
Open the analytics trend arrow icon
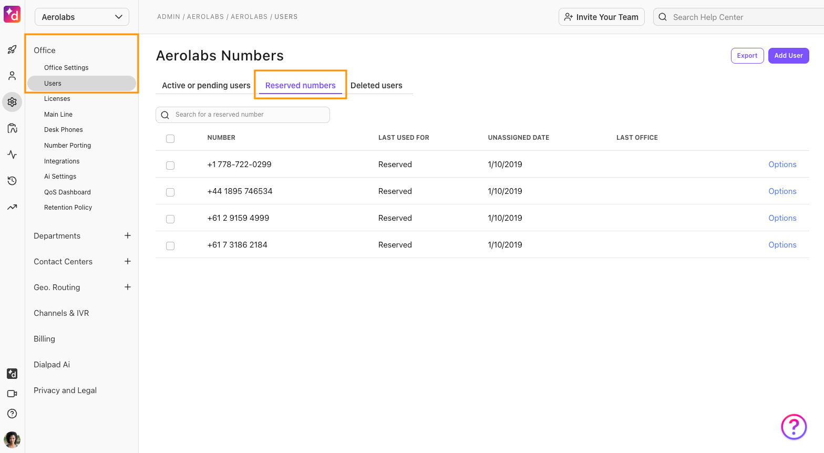click(12, 207)
